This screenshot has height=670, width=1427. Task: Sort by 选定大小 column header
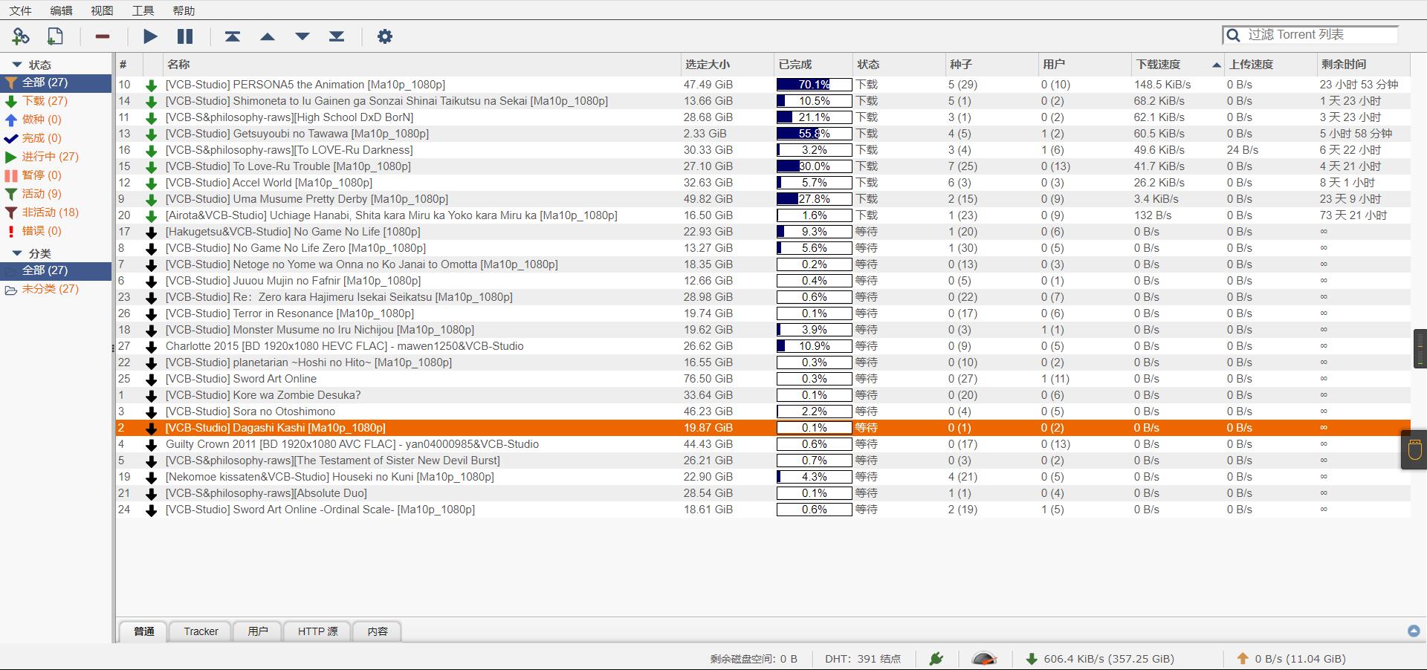727,65
